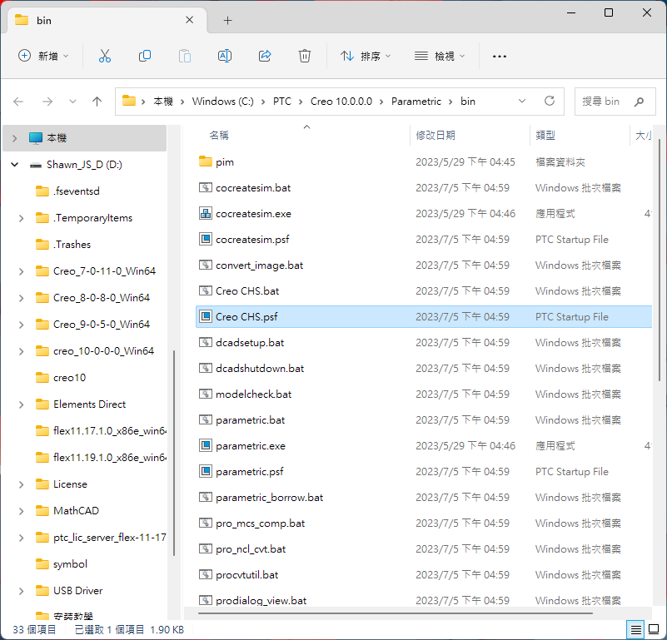The width and height of the screenshot is (667, 640).
Task: Switch to details view layout icon
Action: [x=636, y=629]
